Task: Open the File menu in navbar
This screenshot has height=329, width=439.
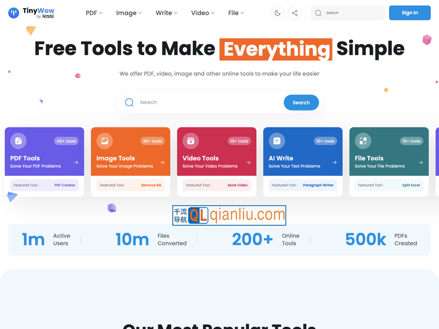Action: point(236,13)
